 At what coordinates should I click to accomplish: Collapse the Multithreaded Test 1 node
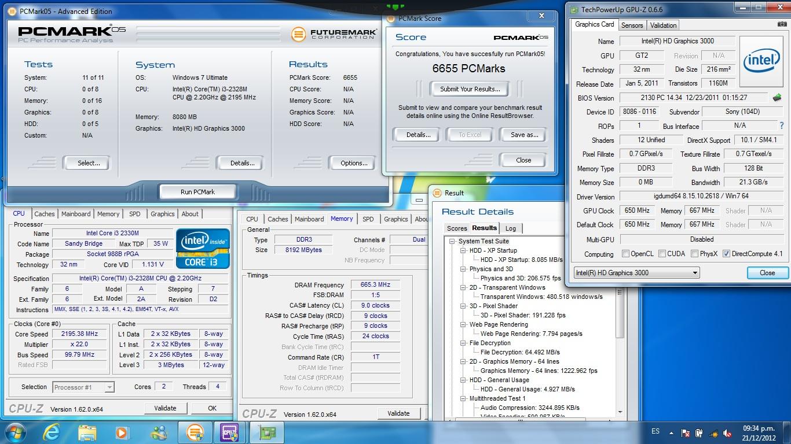[463, 399]
